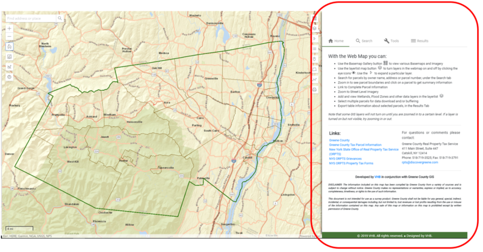Click the rpts@discovergreene.com email link
483x252 pixels.
pos(420,162)
